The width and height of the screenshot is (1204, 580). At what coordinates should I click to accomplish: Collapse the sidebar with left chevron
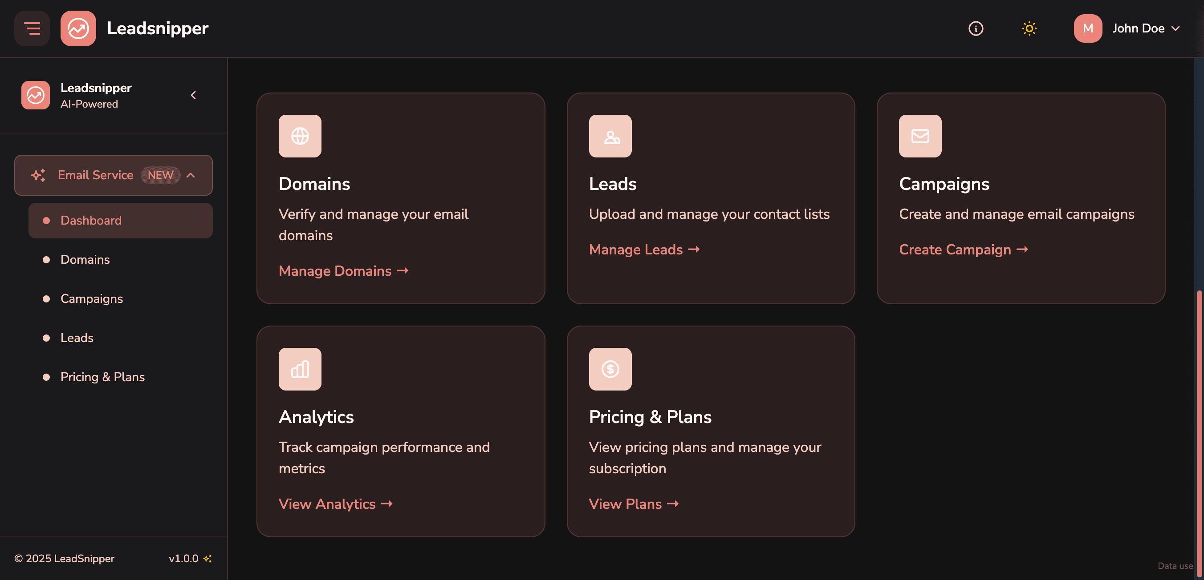pyautogui.click(x=194, y=95)
